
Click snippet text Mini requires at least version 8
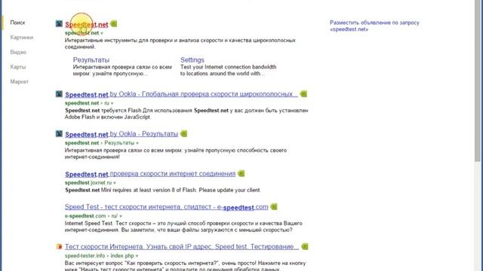pyautogui.click(x=163, y=190)
